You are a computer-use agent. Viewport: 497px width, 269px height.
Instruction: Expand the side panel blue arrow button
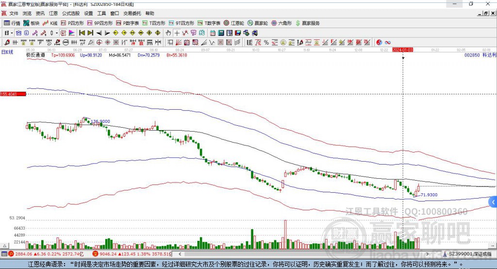coord(493,202)
